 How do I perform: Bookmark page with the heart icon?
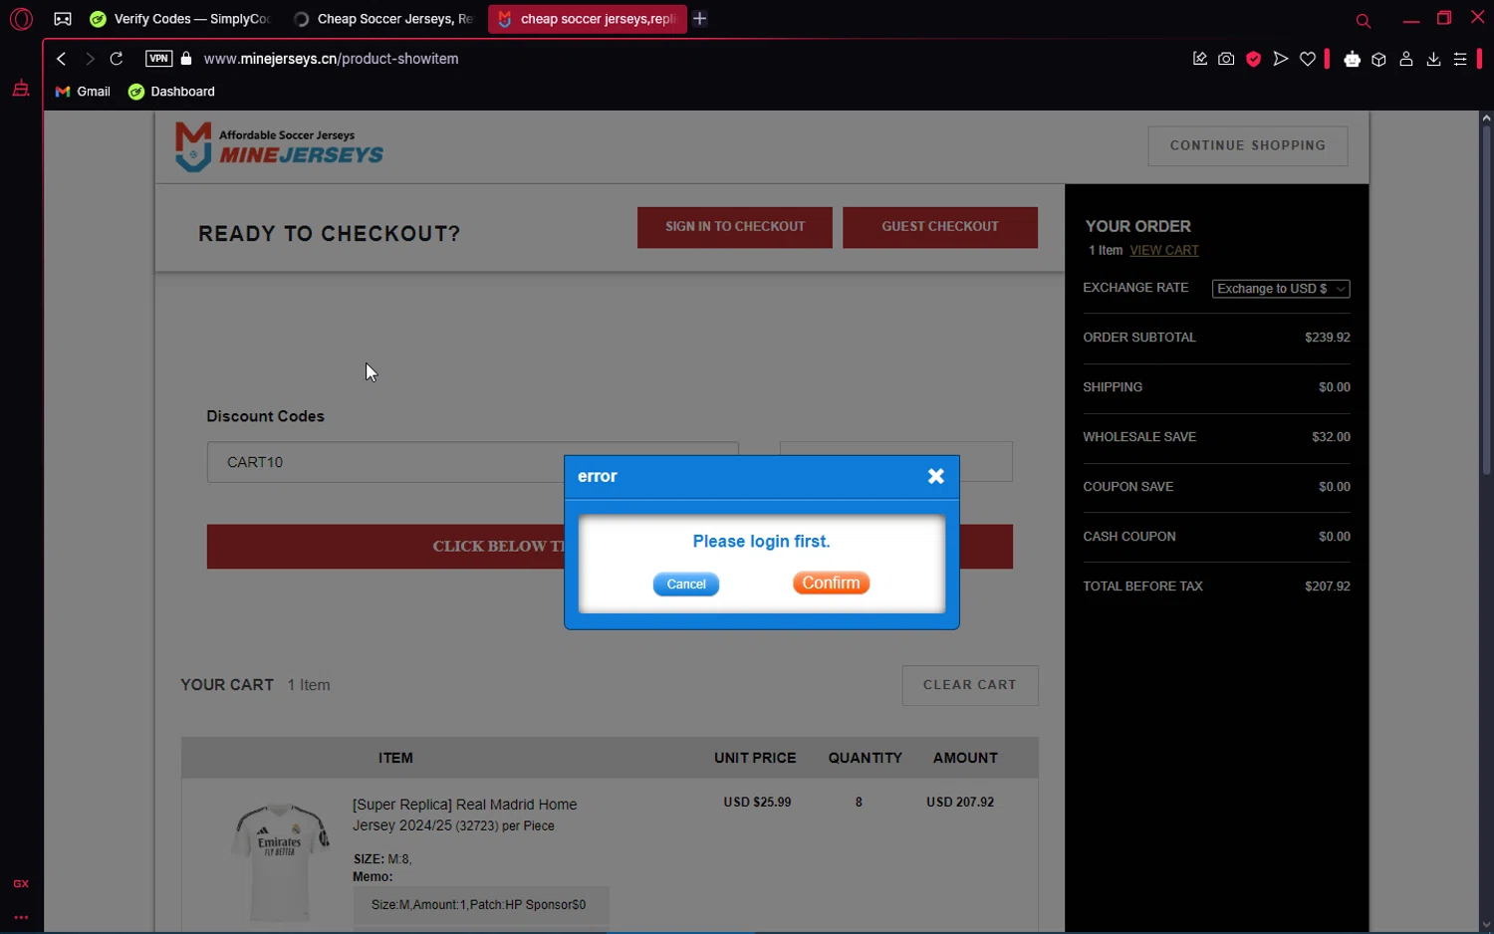tap(1308, 59)
